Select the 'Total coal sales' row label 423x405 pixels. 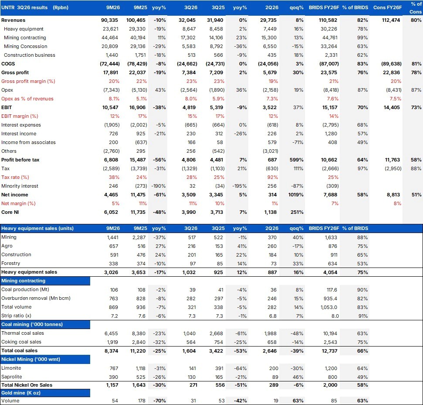(x=20, y=350)
